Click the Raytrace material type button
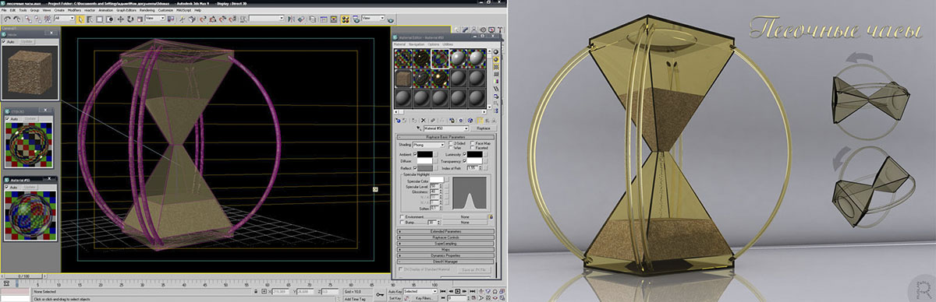The image size is (936, 302). (483, 128)
